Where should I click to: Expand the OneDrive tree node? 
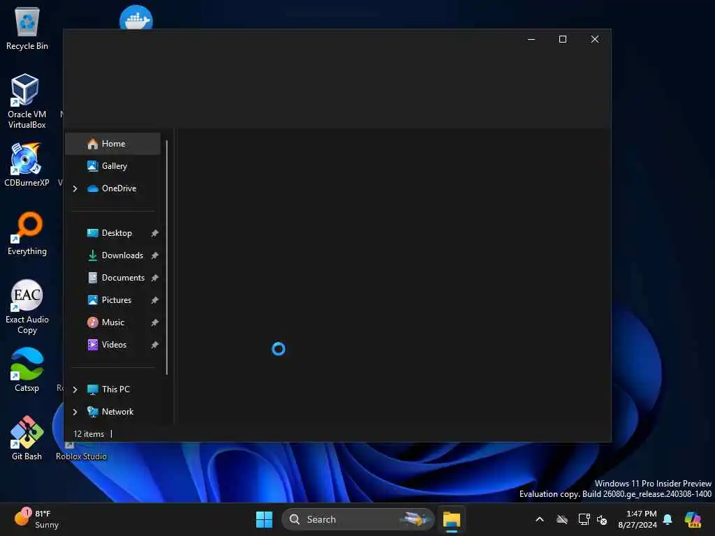75,188
